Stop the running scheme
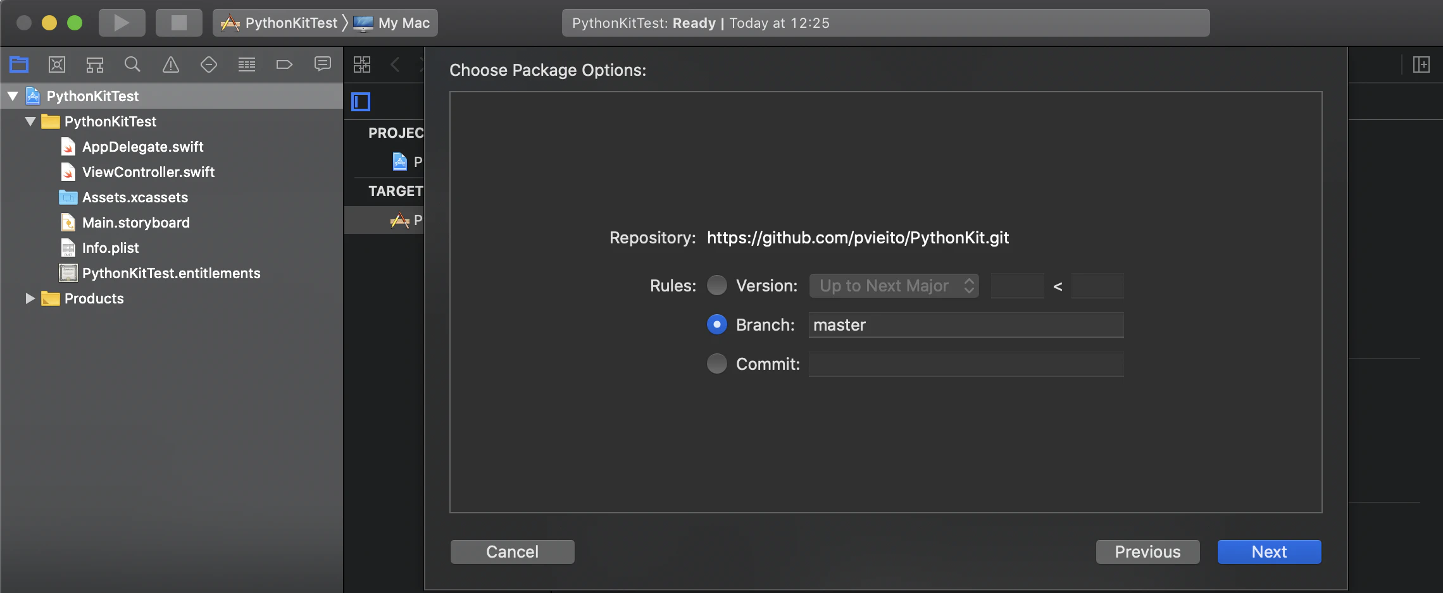The height and width of the screenshot is (593, 1443). (179, 23)
